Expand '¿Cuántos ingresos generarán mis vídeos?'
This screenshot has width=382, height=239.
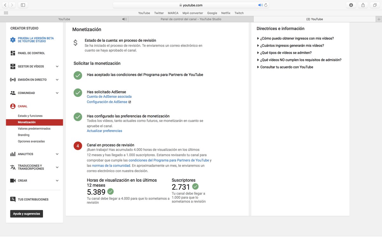click(x=290, y=46)
